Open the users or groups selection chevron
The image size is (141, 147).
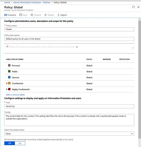(133, 48)
